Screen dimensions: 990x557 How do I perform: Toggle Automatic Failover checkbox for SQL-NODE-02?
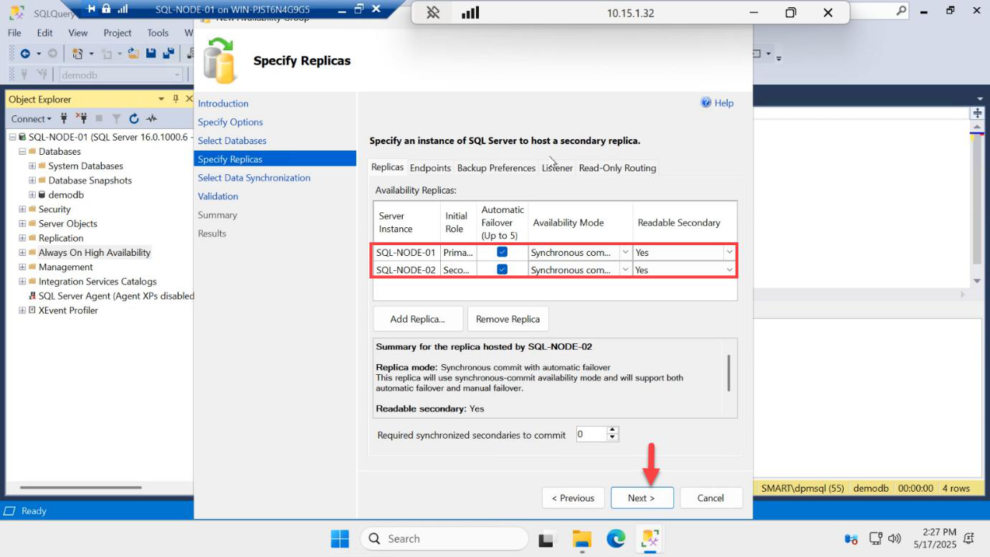pos(502,269)
